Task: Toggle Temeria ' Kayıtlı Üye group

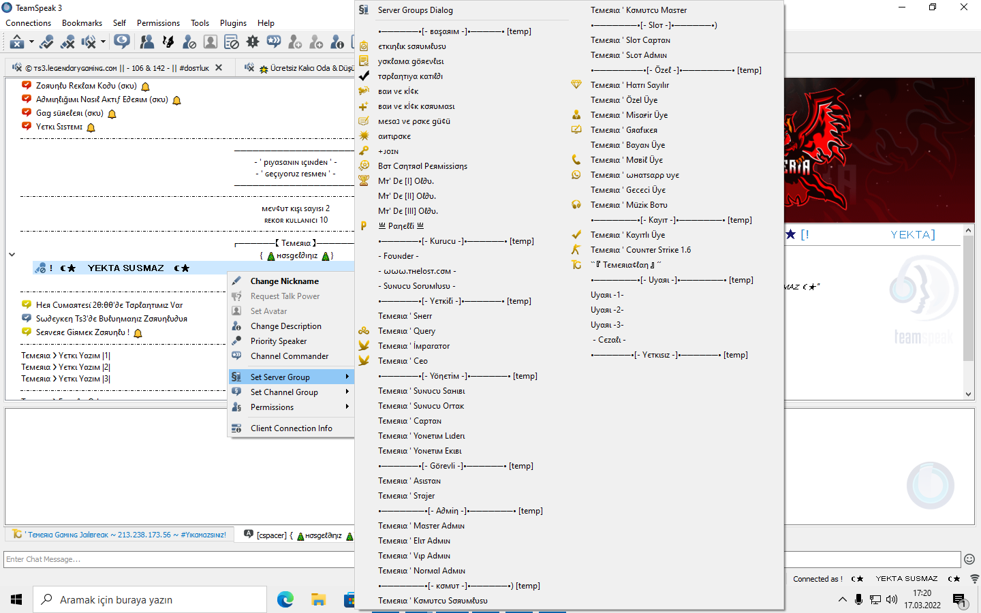Action: [x=676, y=235]
